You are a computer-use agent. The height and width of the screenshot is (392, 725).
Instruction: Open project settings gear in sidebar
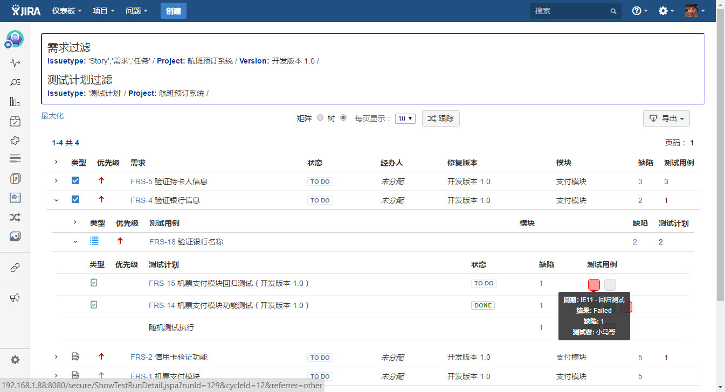15,360
